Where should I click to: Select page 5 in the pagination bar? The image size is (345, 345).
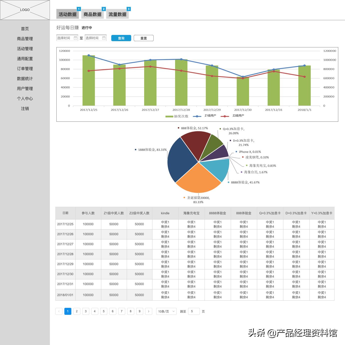(104, 311)
